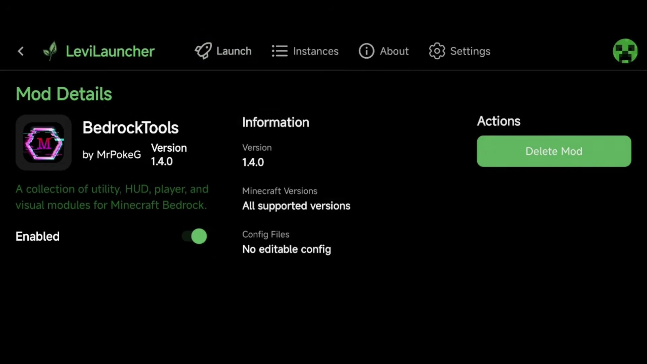
Task: Open the Settings tab label
Action: coord(470,52)
